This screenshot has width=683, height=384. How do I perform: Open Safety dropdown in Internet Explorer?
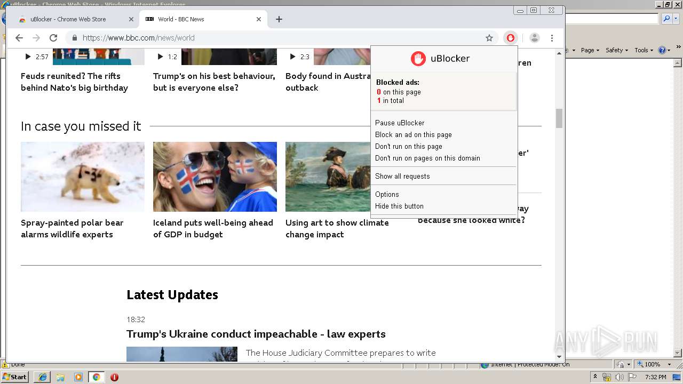[617, 50]
